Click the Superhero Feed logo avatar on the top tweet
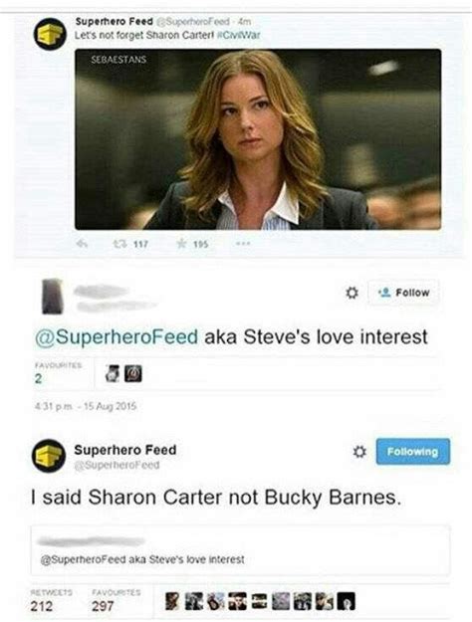 coord(50,34)
